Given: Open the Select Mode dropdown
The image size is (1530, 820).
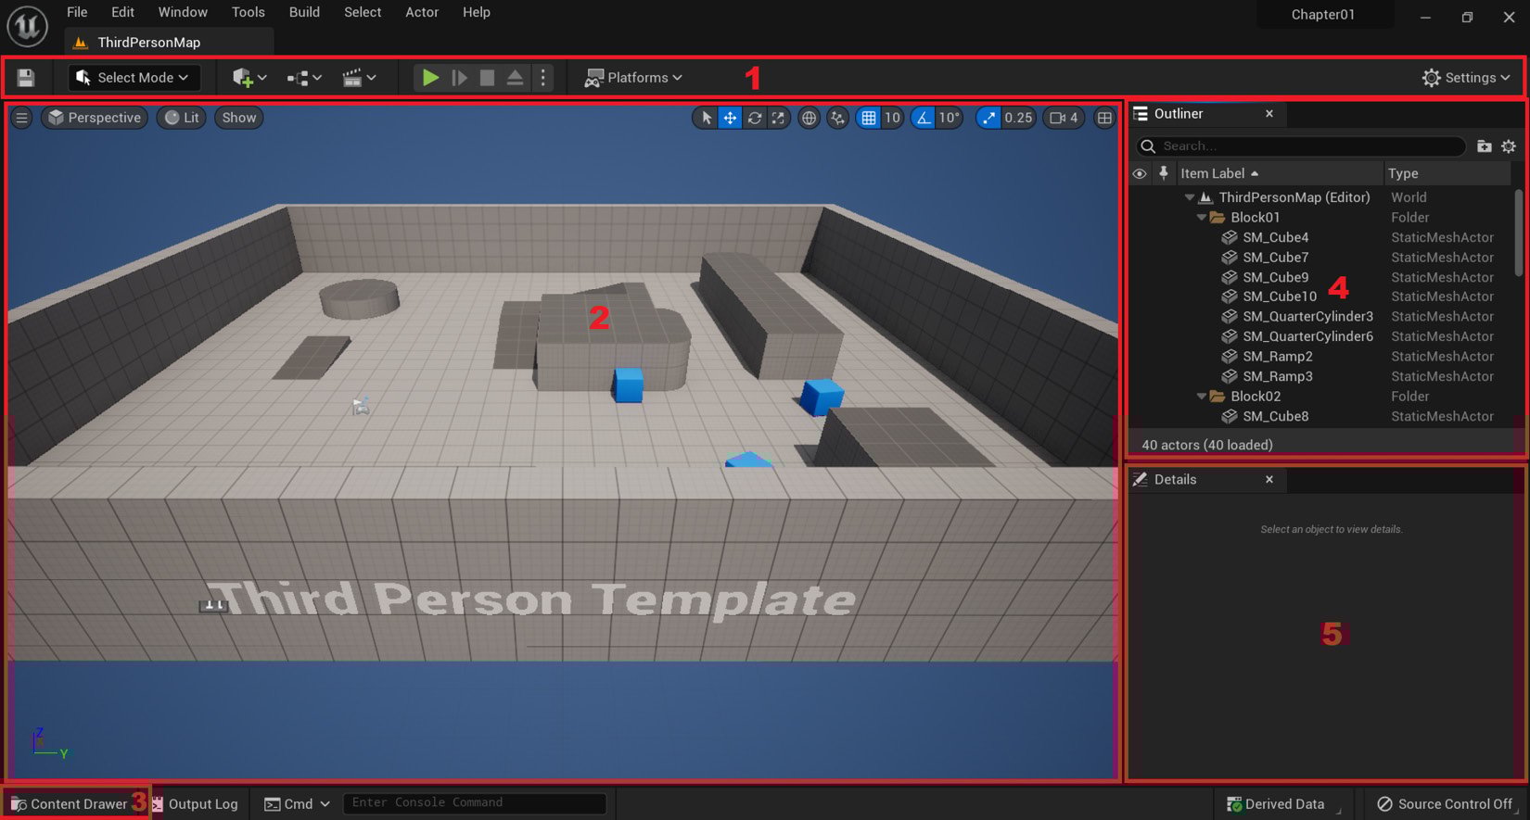Looking at the screenshot, I should pyautogui.click(x=134, y=78).
